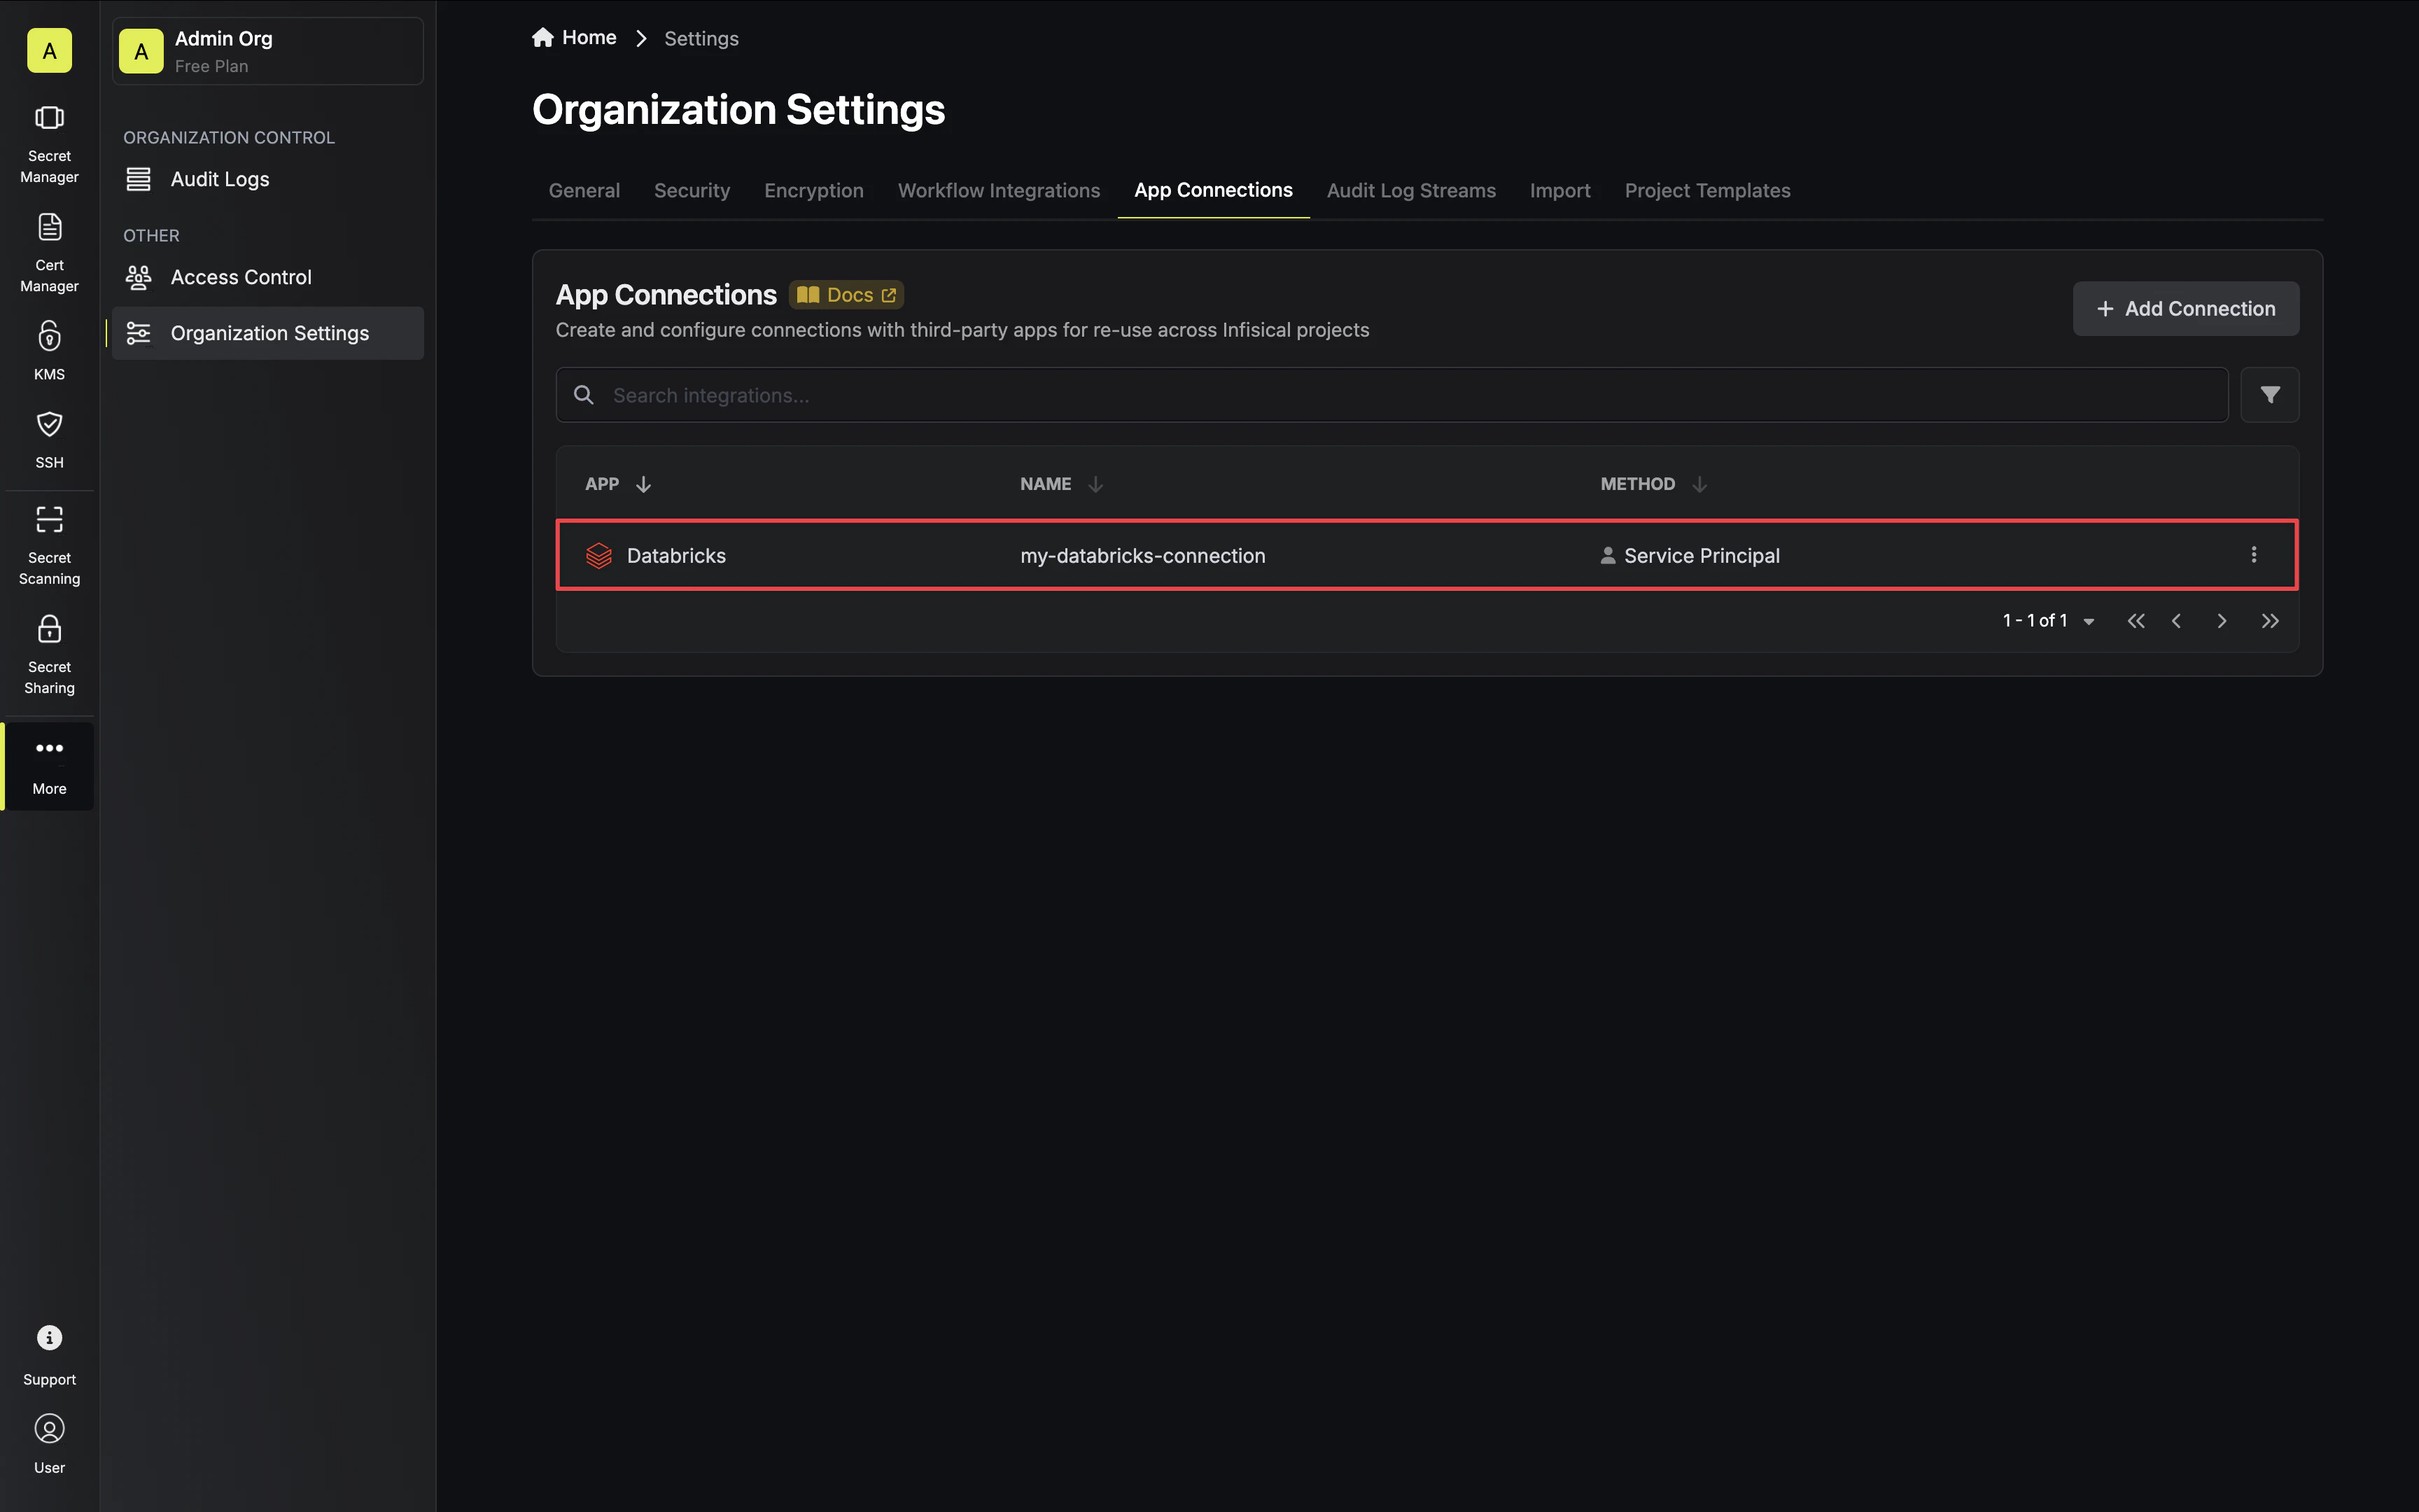Open Cert Manager in the sidebar
2419x1512 pixels.
tap(49, 254)
